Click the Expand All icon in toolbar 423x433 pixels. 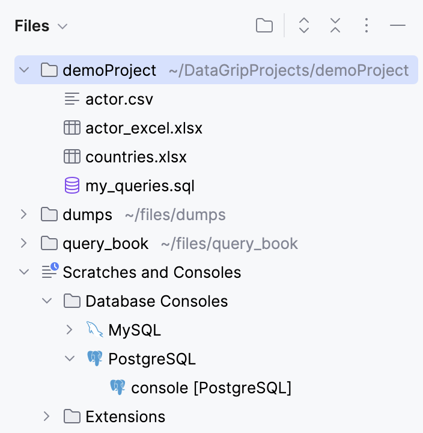[x=304, y=25]
